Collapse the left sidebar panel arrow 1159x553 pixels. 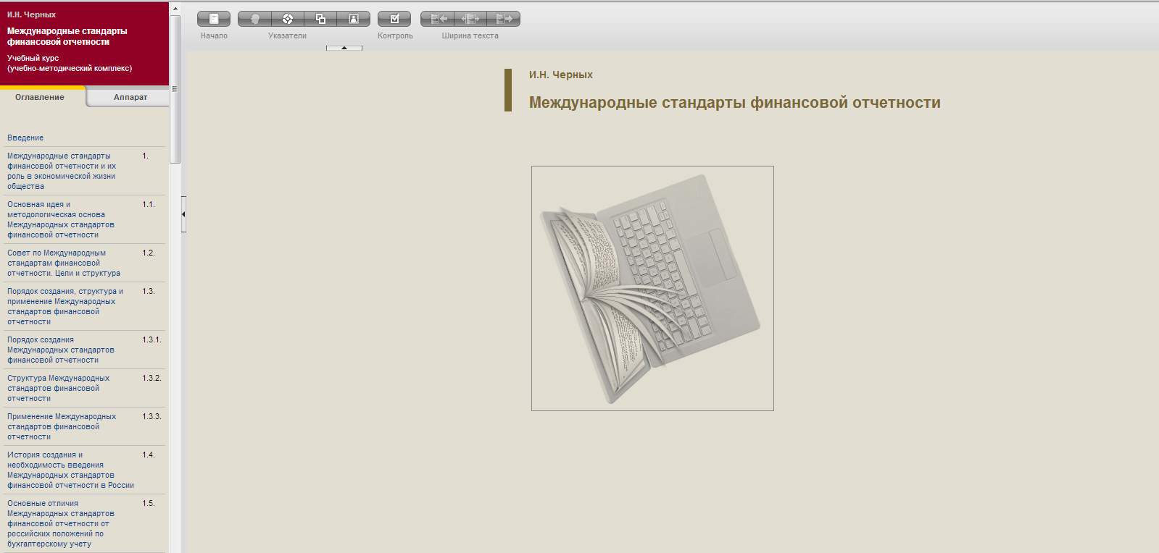tap(183, 214)
